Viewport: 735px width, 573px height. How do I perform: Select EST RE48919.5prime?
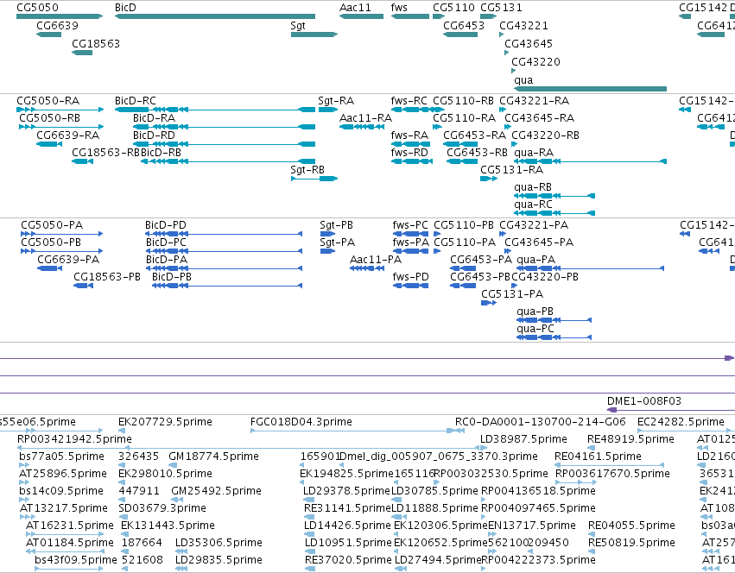pos(591,448)
